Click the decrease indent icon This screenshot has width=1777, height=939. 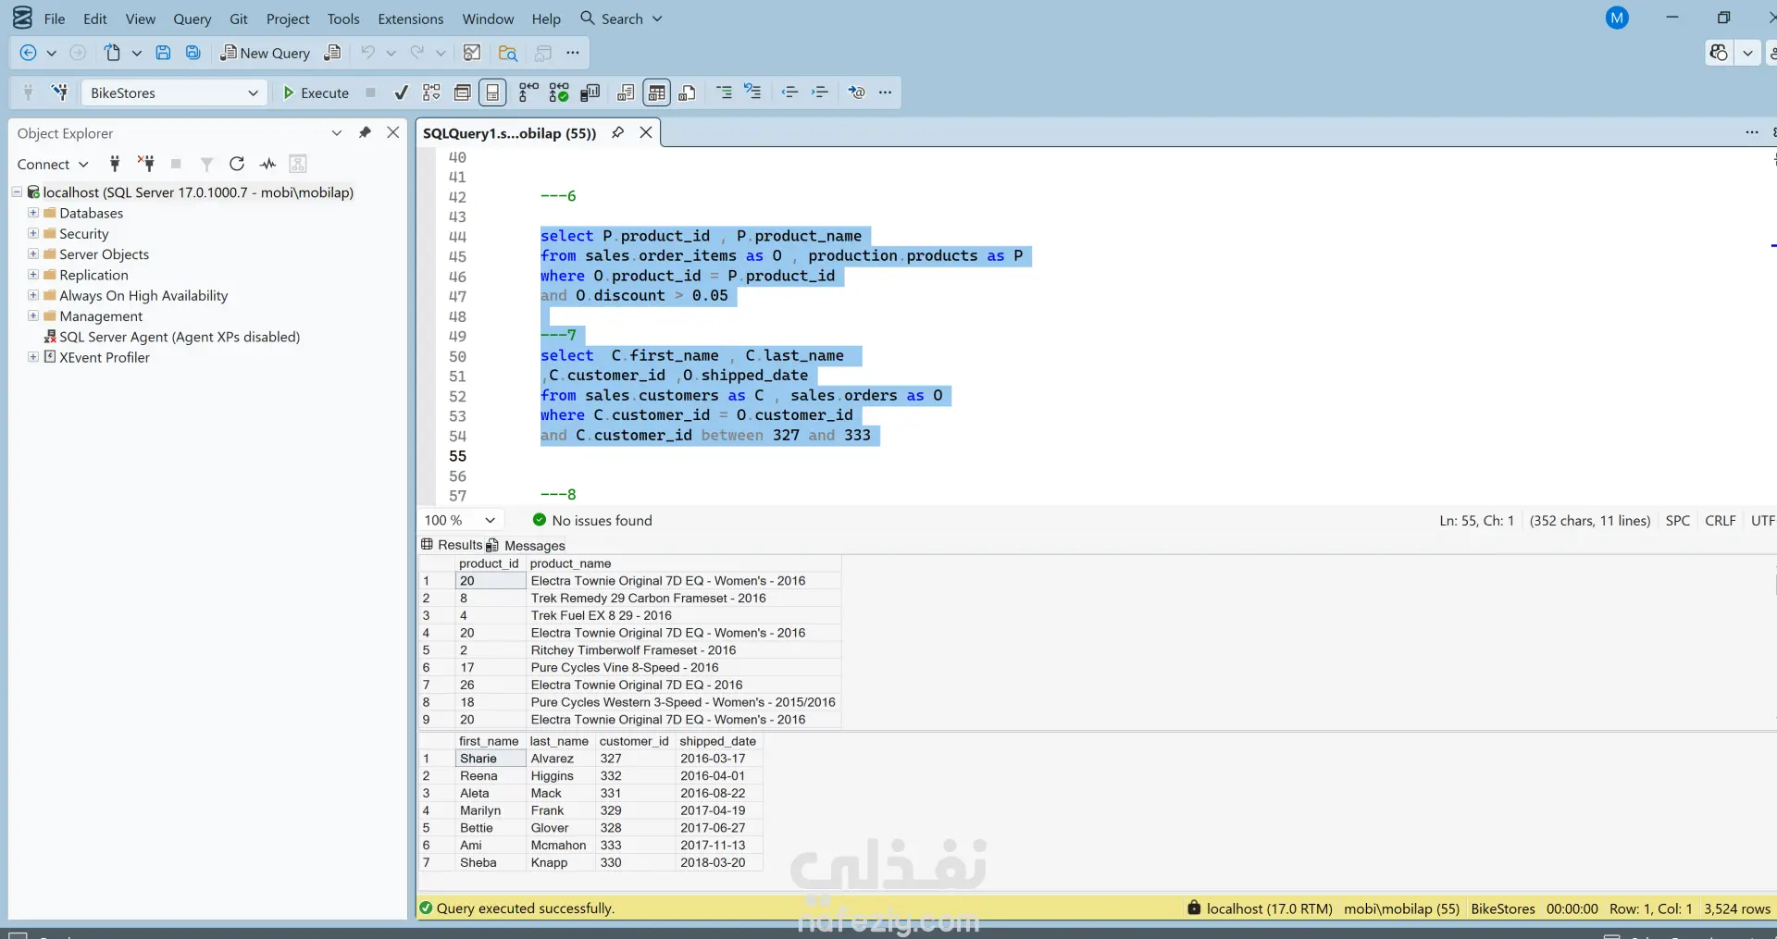(789, 93)
